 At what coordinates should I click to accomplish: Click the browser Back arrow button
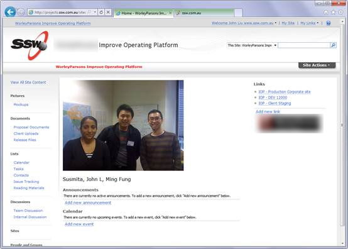10,12
